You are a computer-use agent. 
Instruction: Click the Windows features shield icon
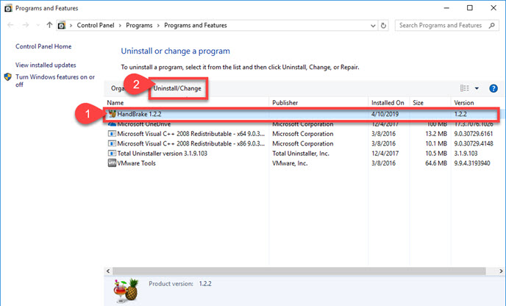(8, 77)
